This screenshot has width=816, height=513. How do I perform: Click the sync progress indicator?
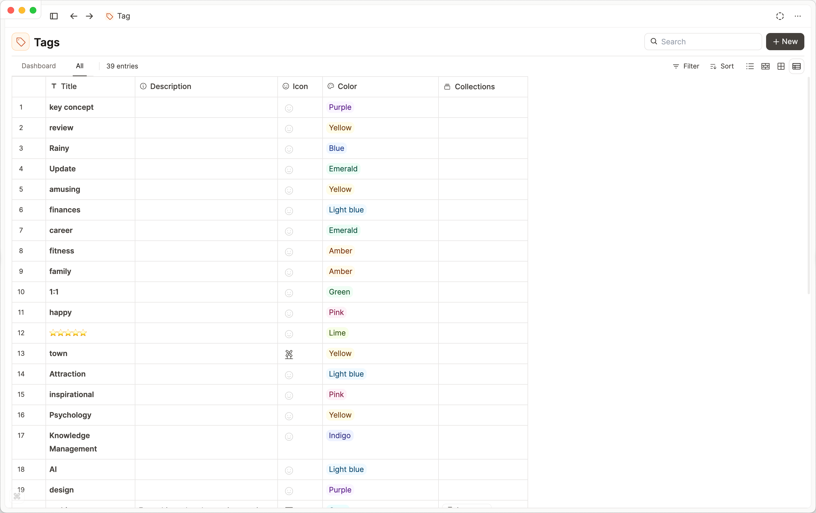(780, 16)
